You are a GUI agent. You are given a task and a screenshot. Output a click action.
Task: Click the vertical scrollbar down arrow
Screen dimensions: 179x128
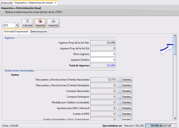point(175,118)
